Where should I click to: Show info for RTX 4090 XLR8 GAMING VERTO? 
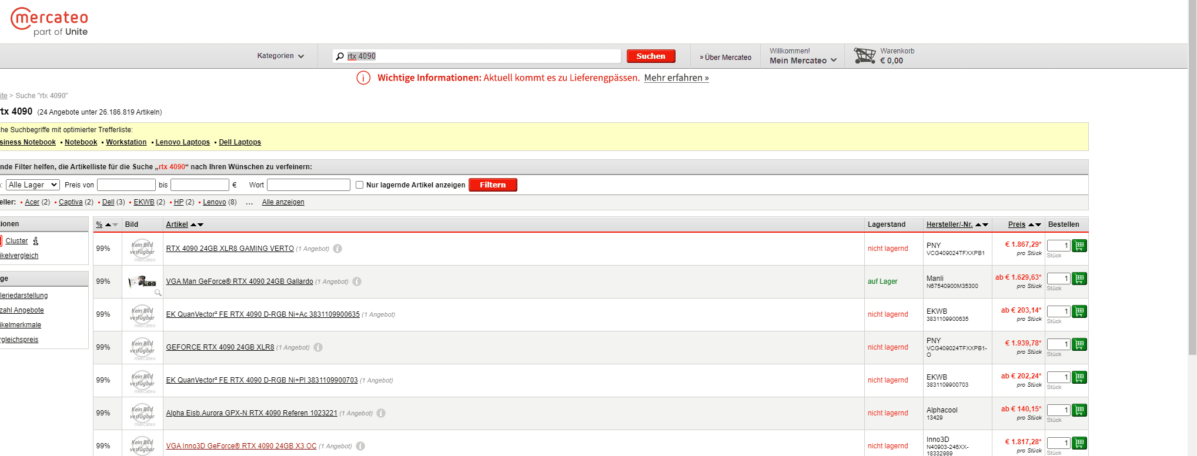(x=337, y=249)
